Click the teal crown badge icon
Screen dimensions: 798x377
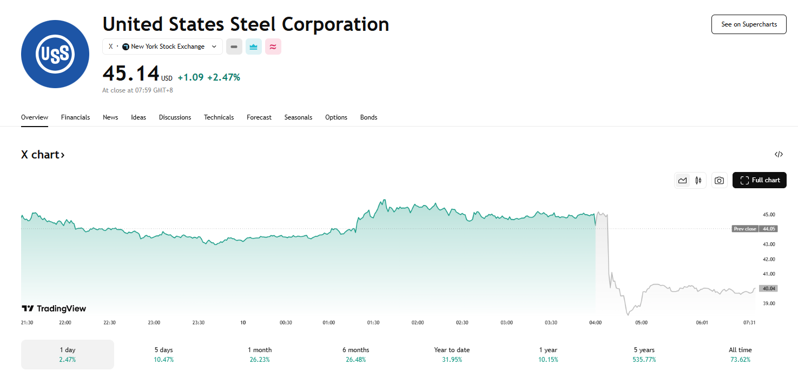pos(254,47)
